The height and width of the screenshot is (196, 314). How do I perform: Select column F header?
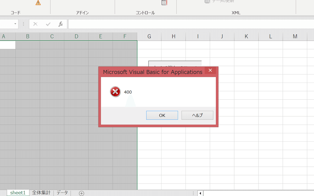click(125, 37)
